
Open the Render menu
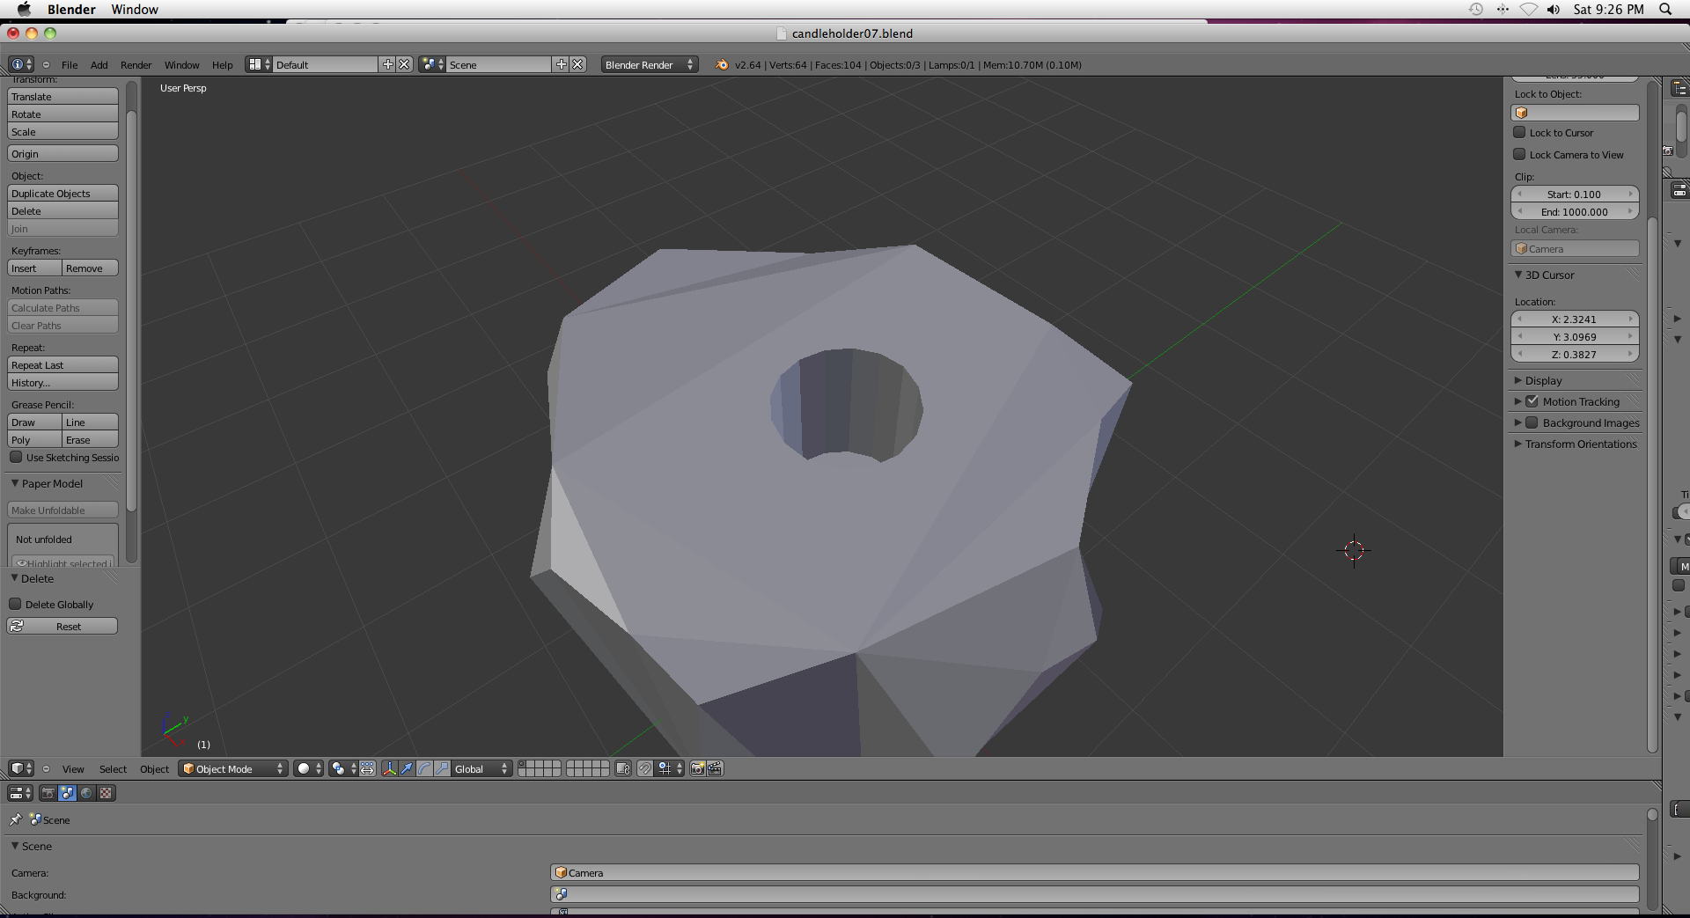pos(136,64)
